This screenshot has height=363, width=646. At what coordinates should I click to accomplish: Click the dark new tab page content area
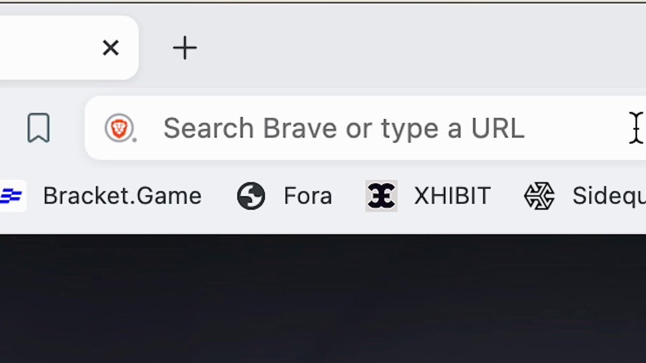323,298
